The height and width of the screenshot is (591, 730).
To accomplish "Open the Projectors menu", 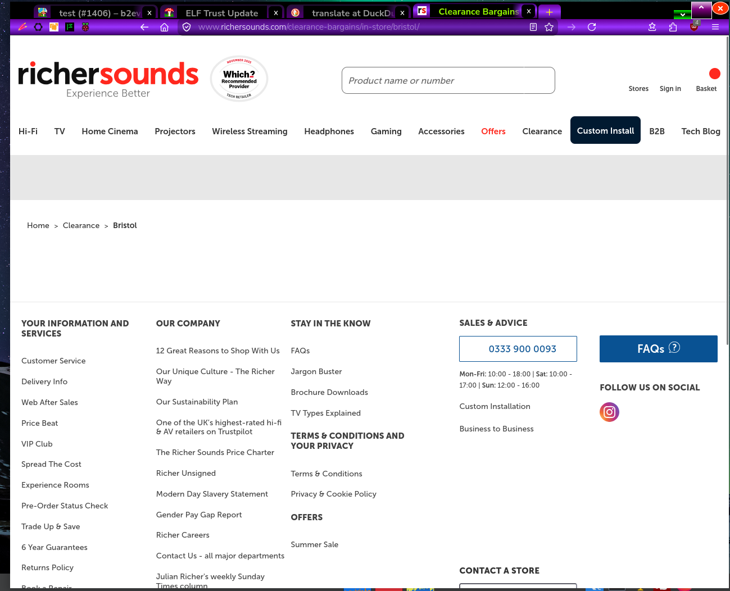I will pos(175,131).
